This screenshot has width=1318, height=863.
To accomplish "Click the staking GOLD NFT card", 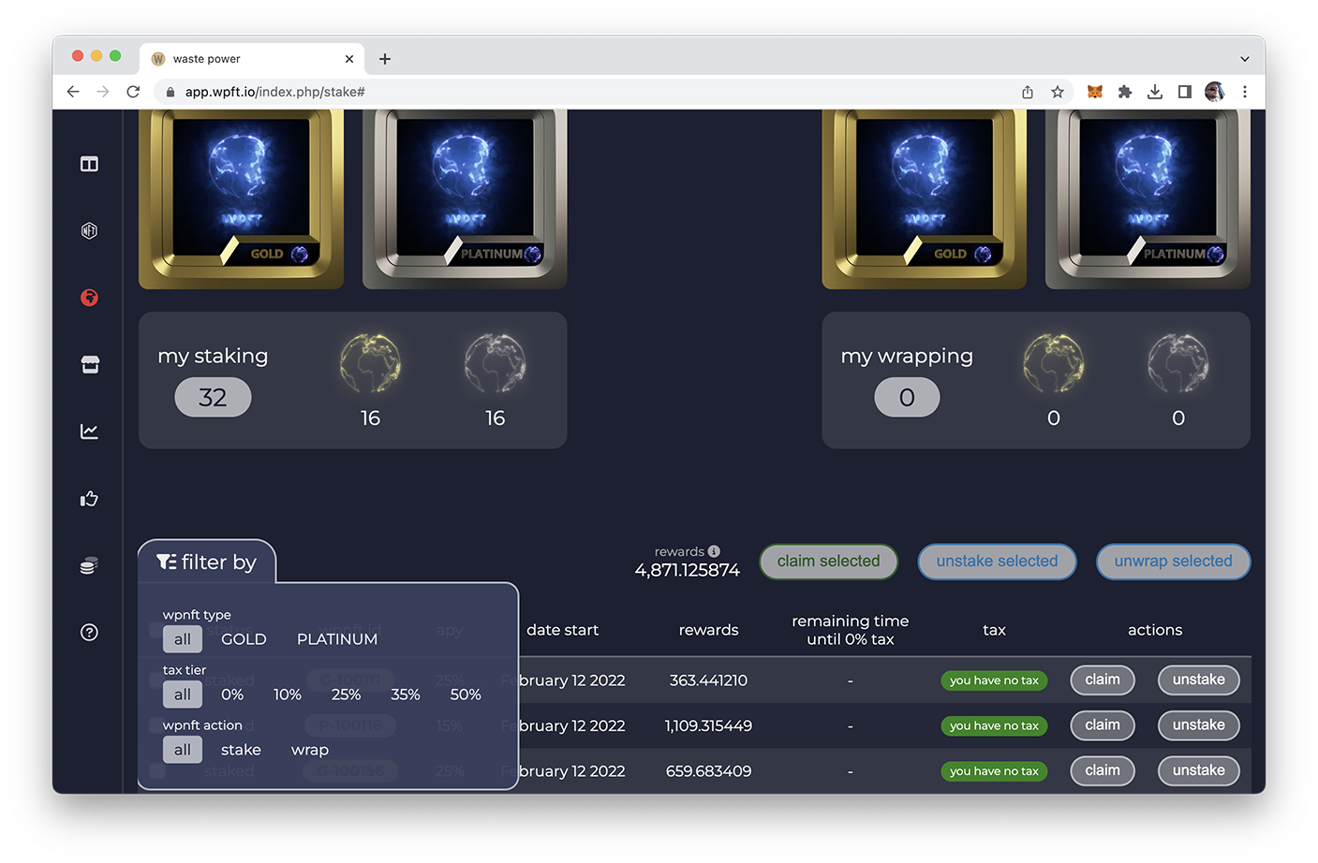I will click(241, 198).
